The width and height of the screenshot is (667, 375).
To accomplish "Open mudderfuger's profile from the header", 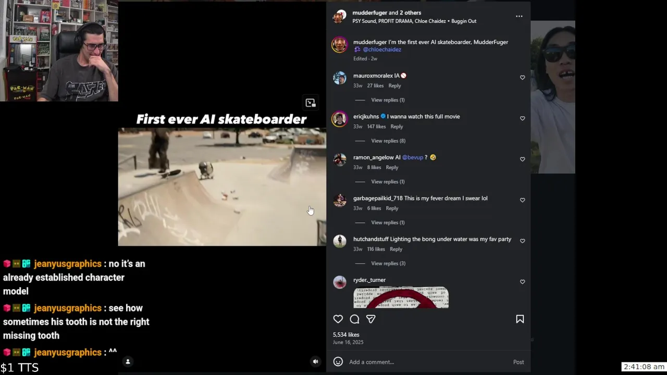I will tap(369, 12).
